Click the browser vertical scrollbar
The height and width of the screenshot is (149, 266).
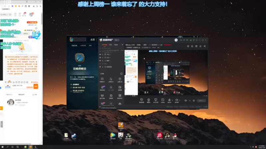tap(42, 19)
